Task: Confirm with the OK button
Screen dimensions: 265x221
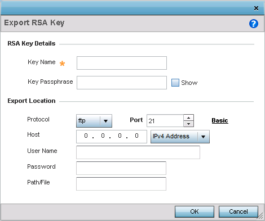Action: point(195,211)
